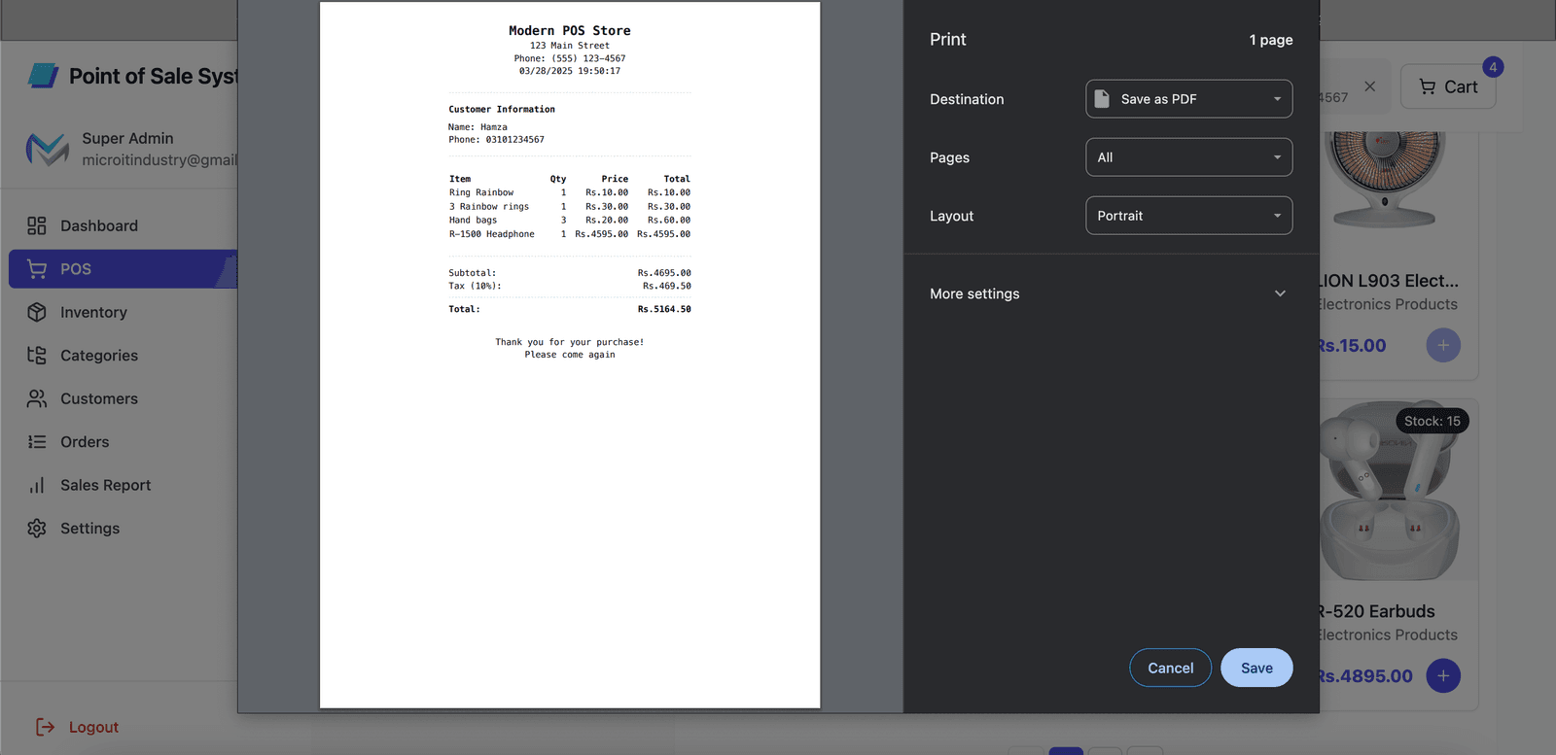Add R-520 Earbuds with plus button
This screenshot has width=1556, height=755.
[x=1443, y=675]
